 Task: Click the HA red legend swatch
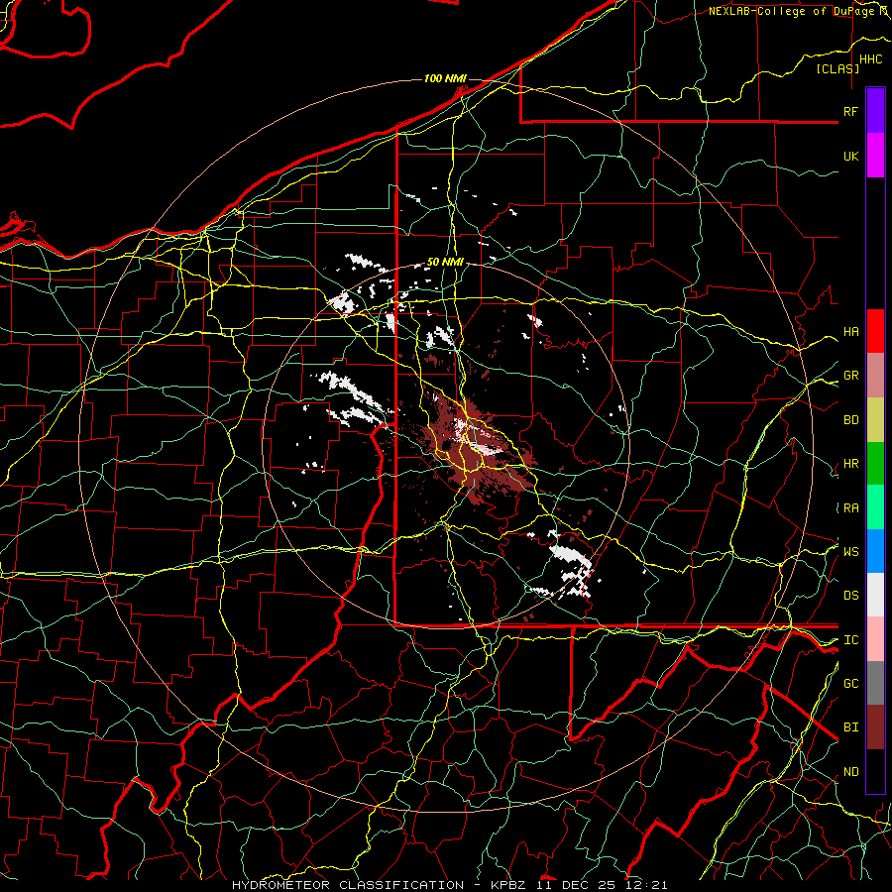point(875,331)
